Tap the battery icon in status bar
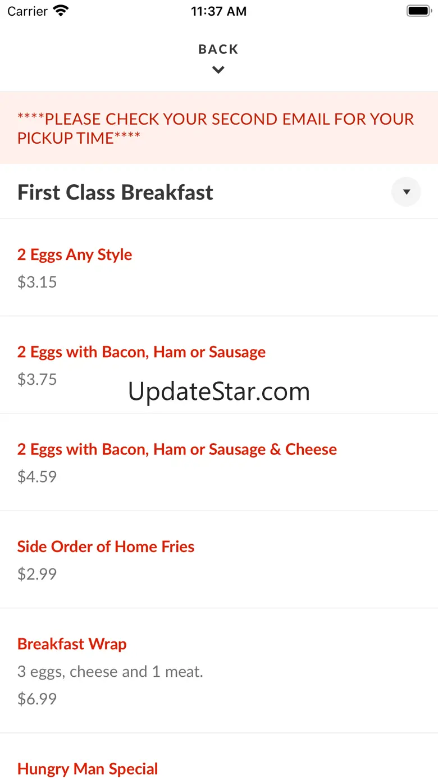Viewport: 438px width, 779px height. (418, 11)
